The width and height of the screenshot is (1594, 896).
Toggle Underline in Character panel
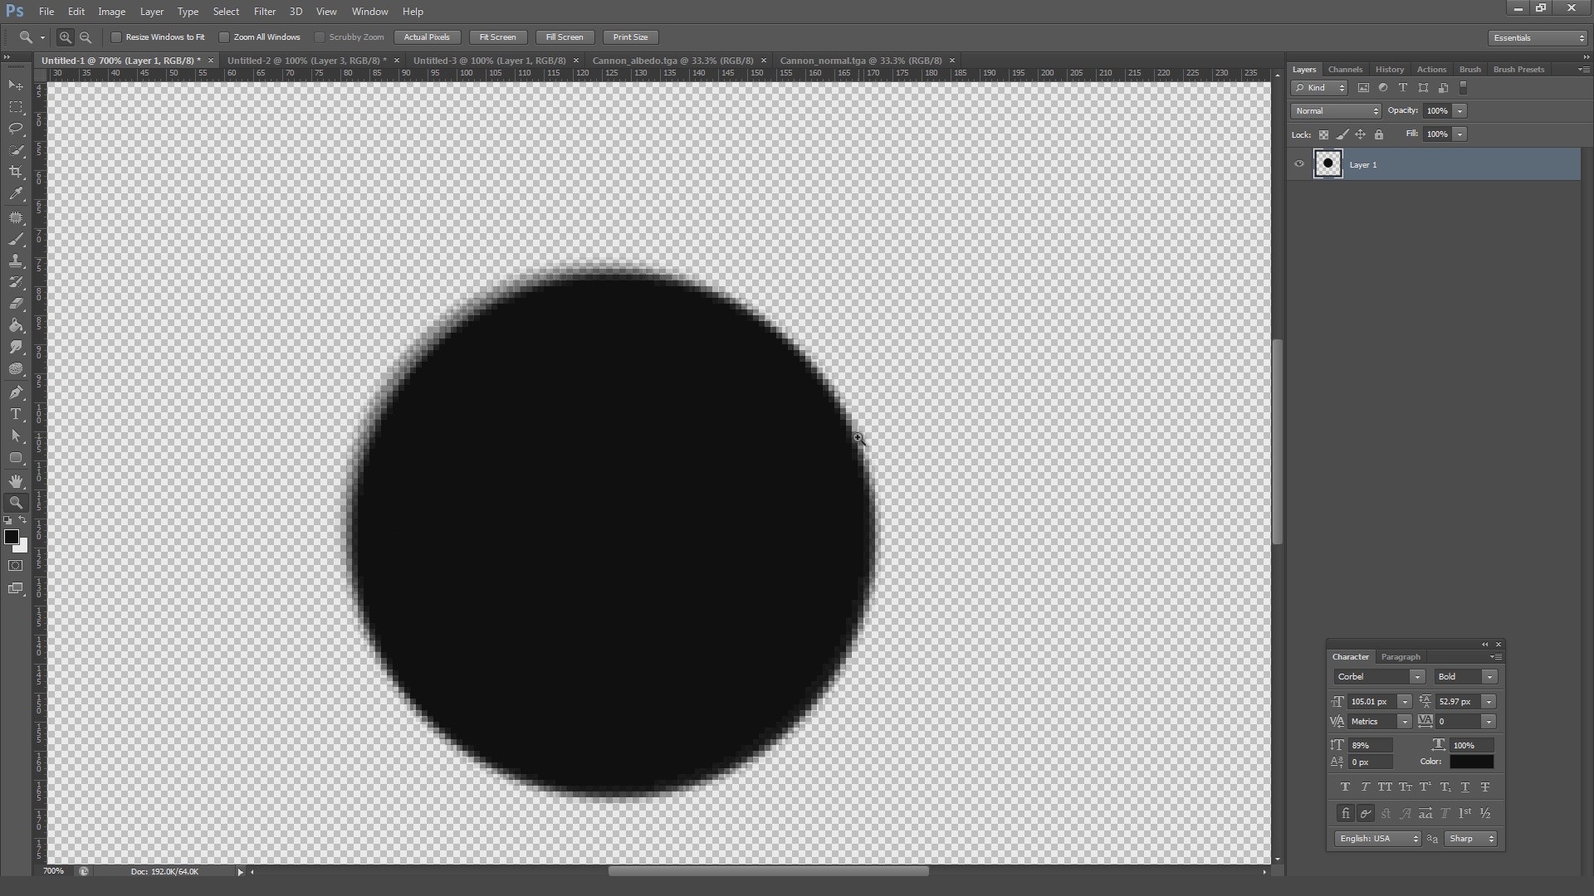[1465, 787]
